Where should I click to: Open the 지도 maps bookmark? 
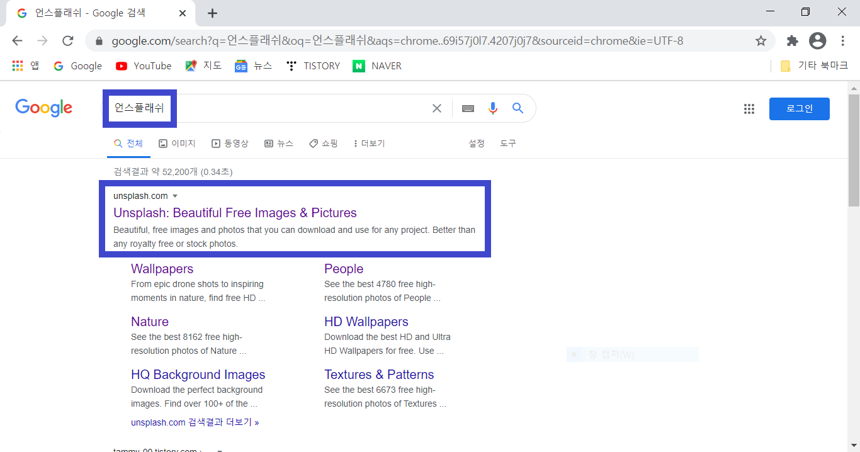tap(203, 65)
